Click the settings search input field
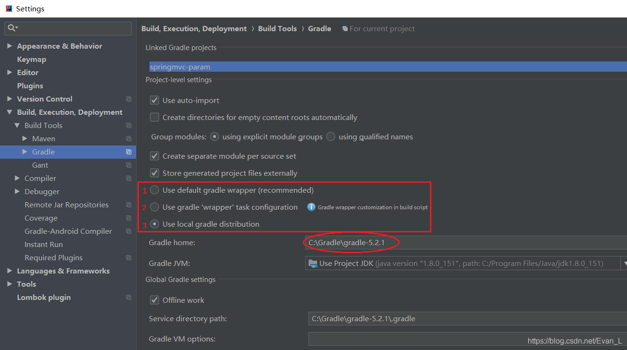This screenshot has width=627, height=350. (68, 28)
